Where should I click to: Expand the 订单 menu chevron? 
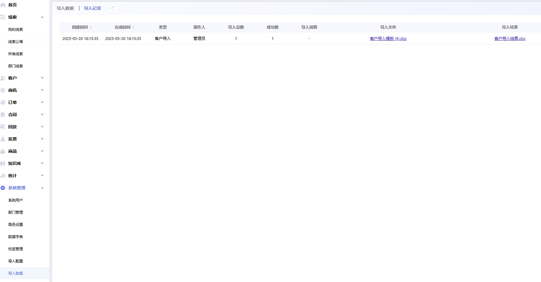tap(42, 102)
